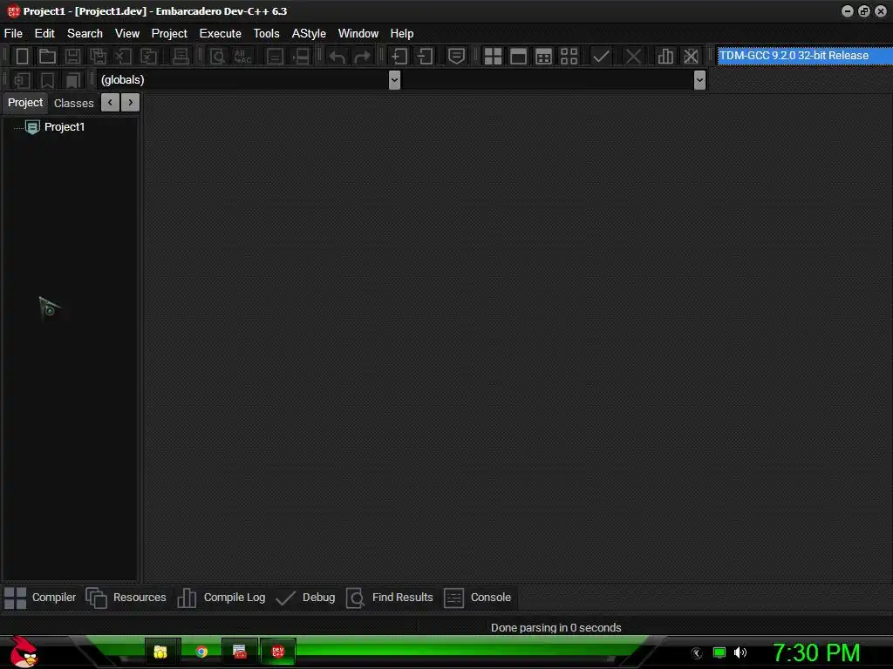Click the Redo arrow icon
Image resolution: width=893 pixels, height=669 pixels.
(362, 57)
